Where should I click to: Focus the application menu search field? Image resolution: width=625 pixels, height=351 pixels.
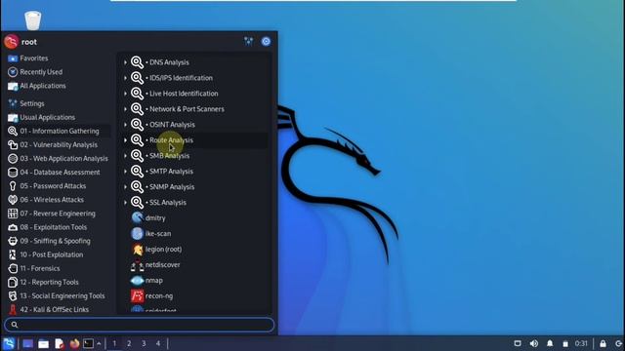tap(139, 325)
